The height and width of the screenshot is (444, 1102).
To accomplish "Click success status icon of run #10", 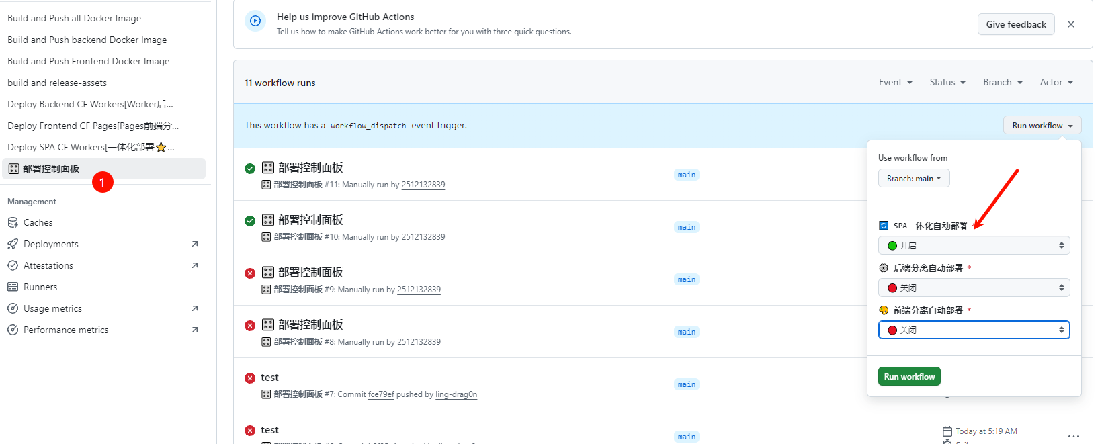I will pos(250,221).
